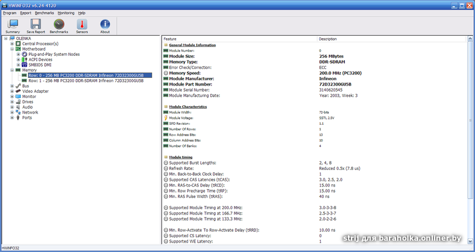Launch Benchmarks from the toolbar
The image size is (475, 252).
pos(59,26)
